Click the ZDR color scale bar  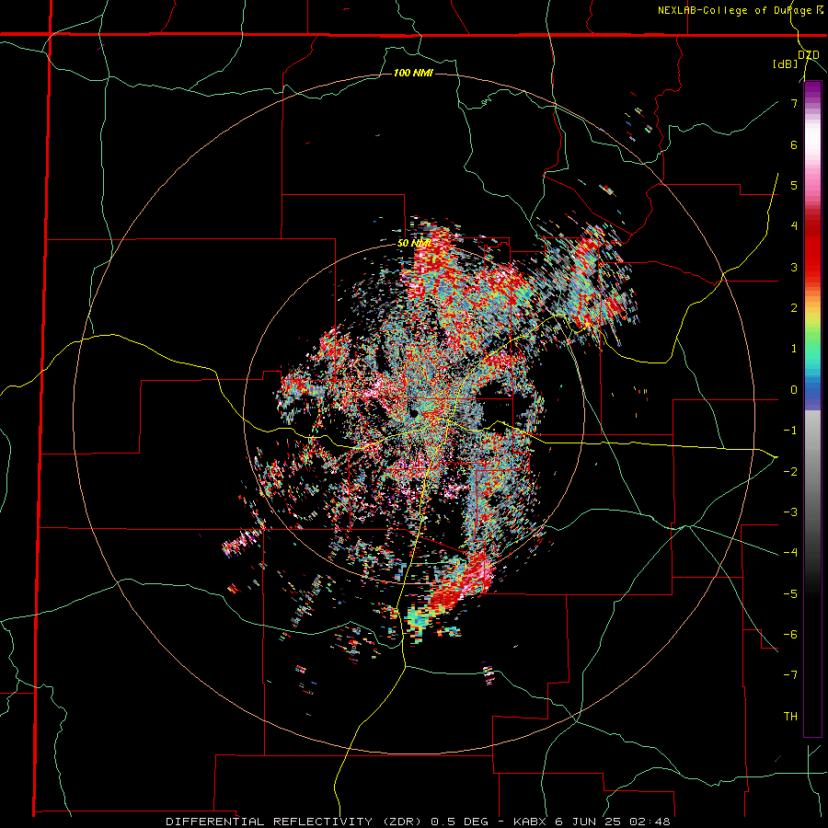coord(812,408)
